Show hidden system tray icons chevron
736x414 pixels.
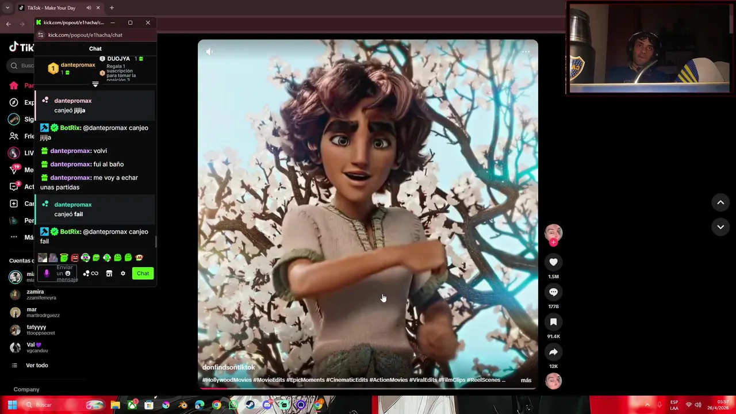click(x=647, y=405)
